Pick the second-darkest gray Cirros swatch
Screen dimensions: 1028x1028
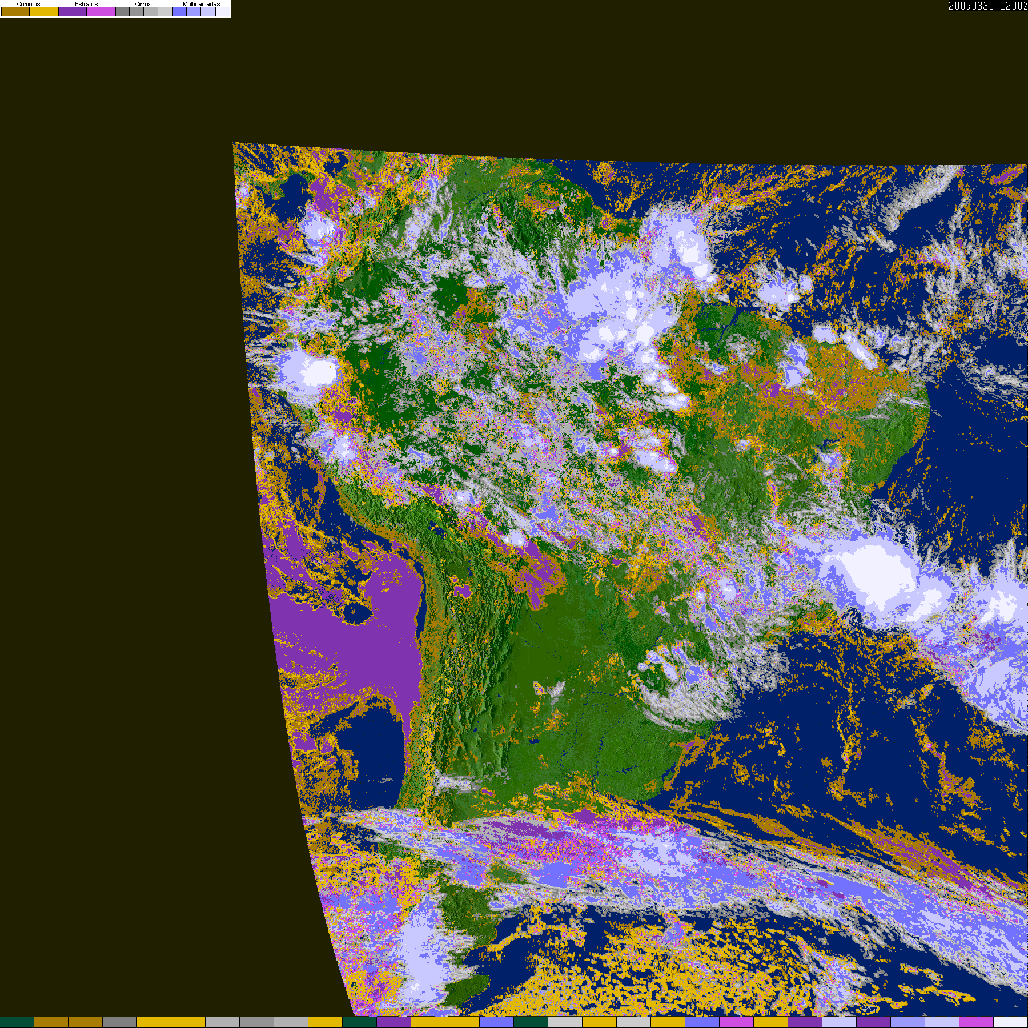pos(136,11)
